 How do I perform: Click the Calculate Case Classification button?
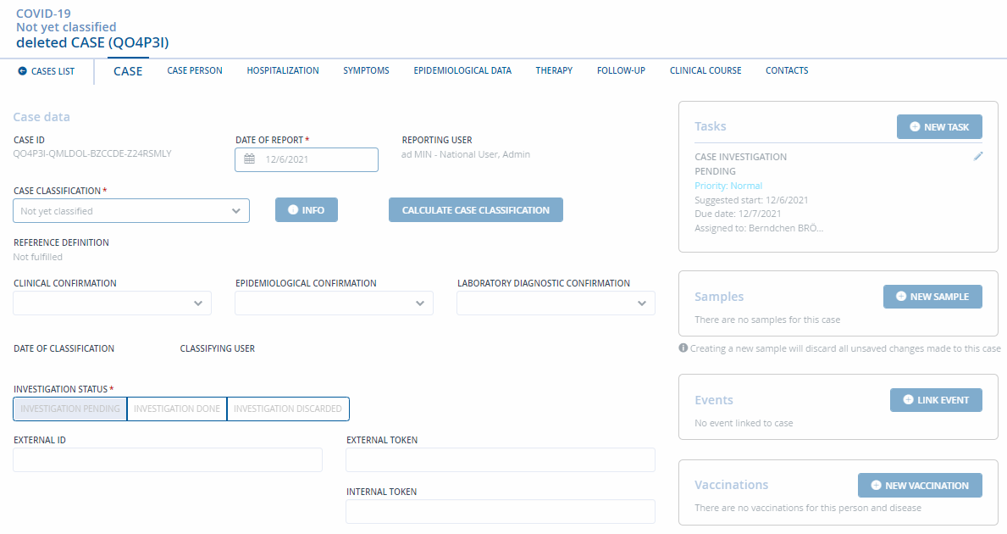(476, 210)
